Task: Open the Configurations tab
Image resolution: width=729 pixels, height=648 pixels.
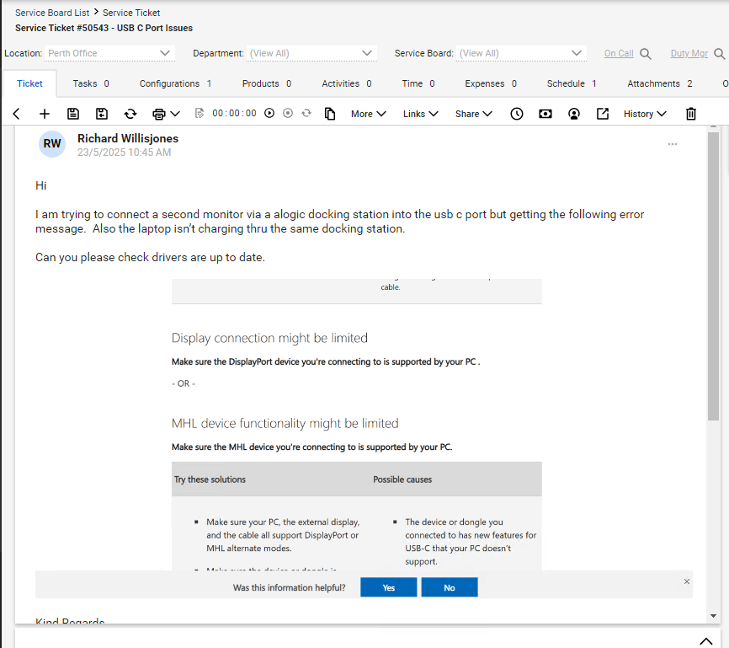Action: [x=175, y=83]
